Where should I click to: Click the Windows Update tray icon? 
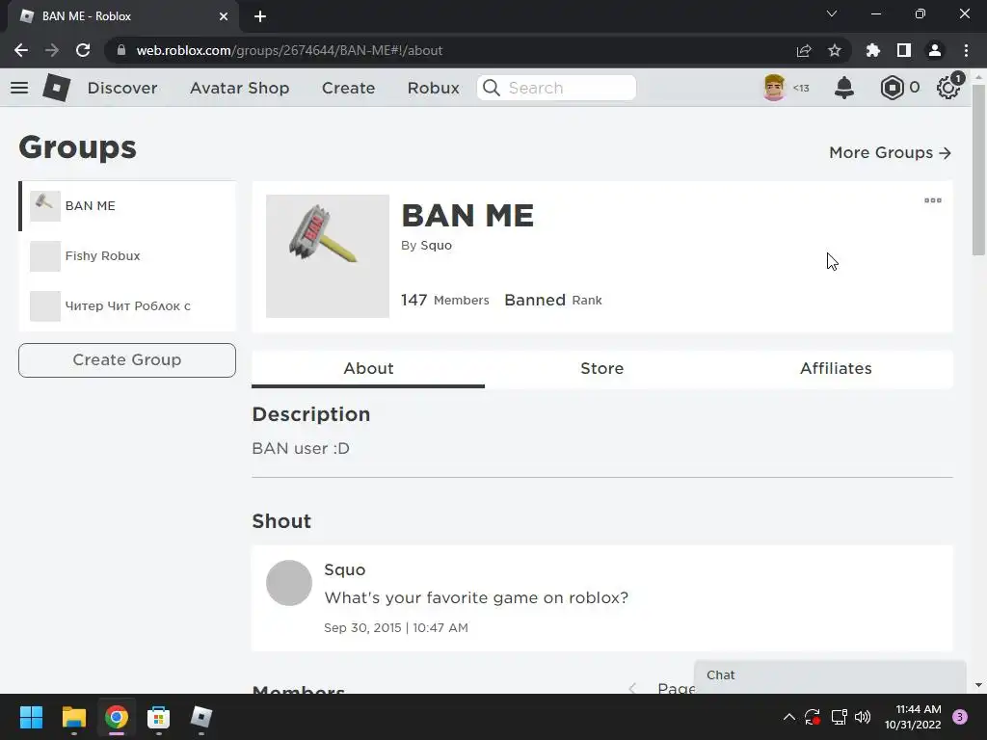(x=813, y=717)
